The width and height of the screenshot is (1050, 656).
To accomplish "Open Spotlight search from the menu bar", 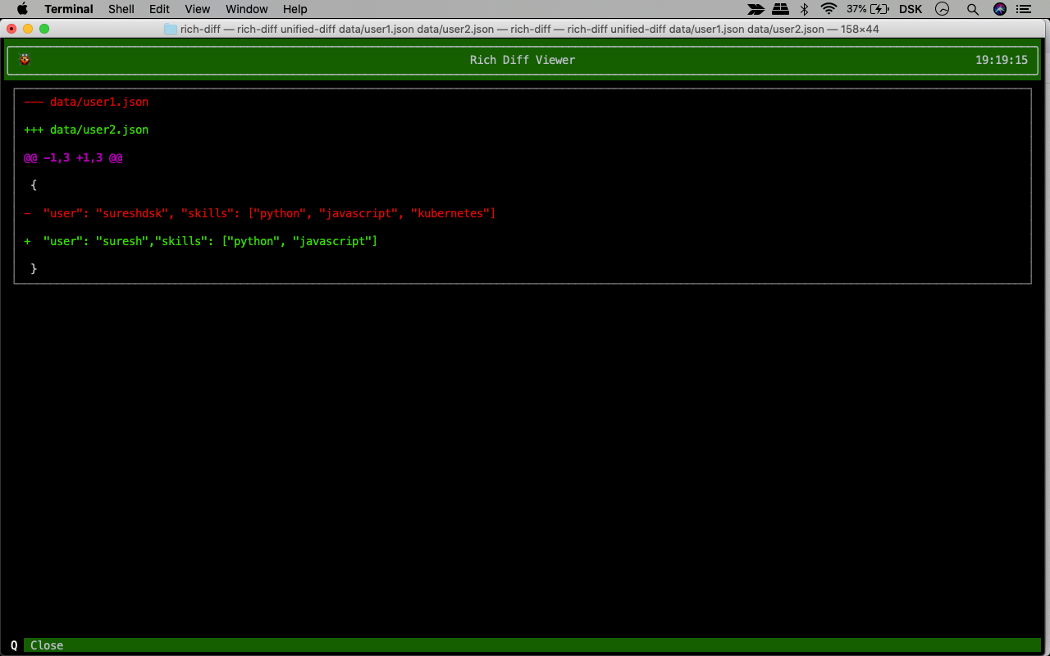I will 972,9.
